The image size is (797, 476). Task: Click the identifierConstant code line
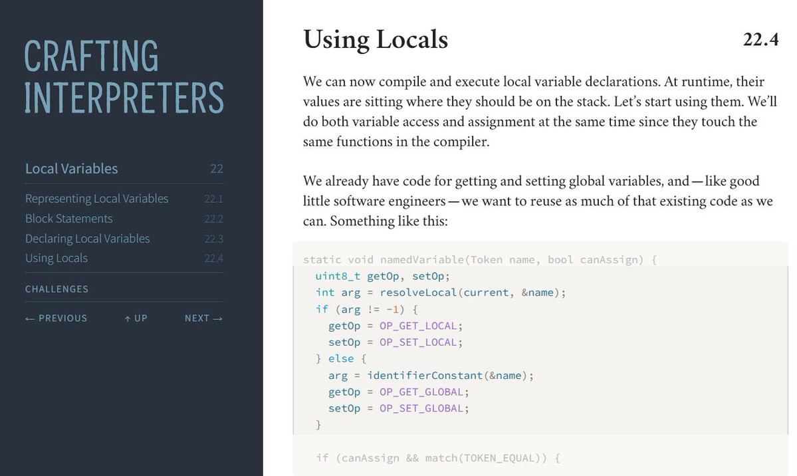pos(431,376)
